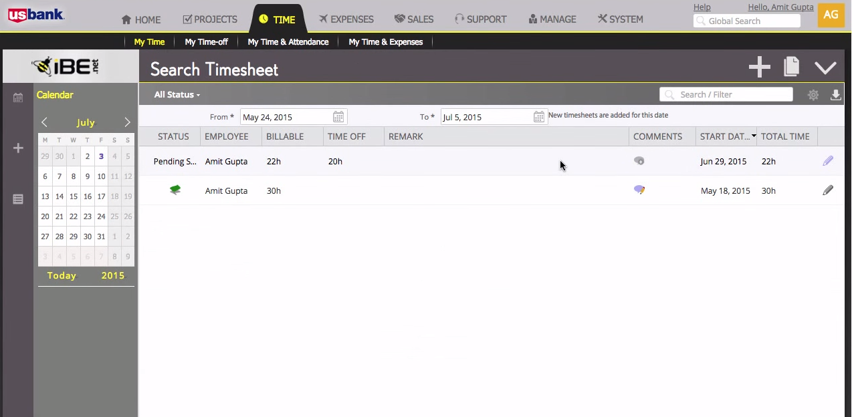The height and width of the screenshot is (417, 852).
Task: Focus the Global Search field
Action: pyautogui.click(x=747, y=21)
